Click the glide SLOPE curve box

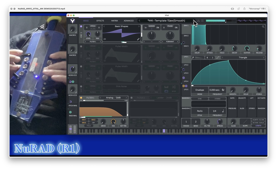(245, 121)
